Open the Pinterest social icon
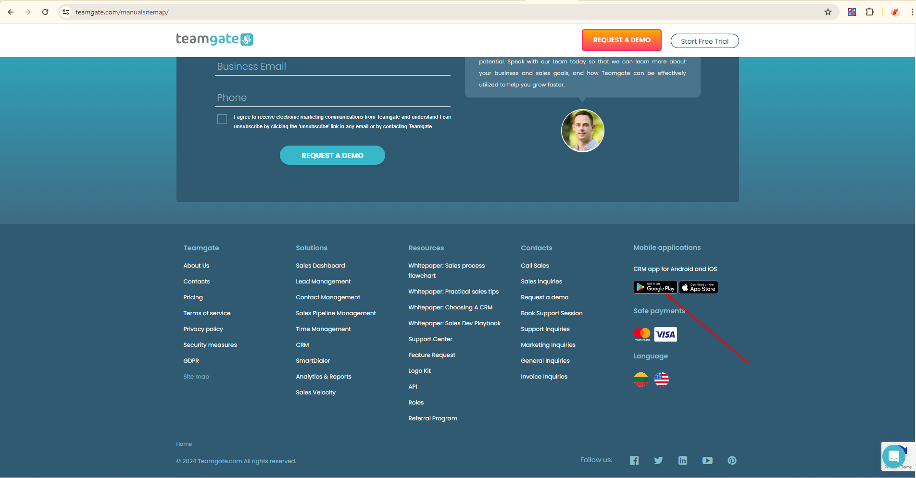This screenshot has width=916, height=478. point(732,460)
